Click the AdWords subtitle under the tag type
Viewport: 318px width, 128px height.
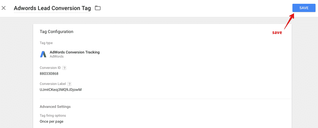point(56,57)
